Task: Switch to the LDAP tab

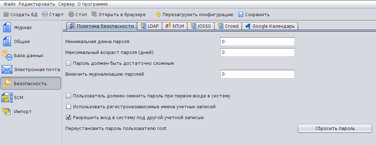Action: click(x=150, y=26)
